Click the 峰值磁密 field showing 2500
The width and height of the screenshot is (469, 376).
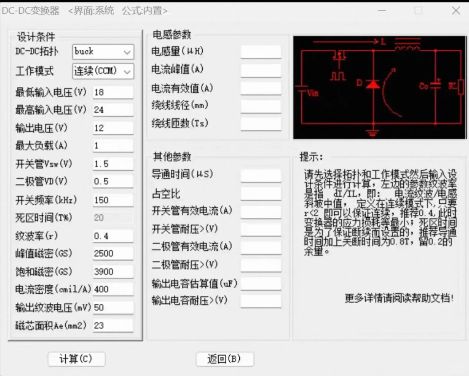pos(113,253)
